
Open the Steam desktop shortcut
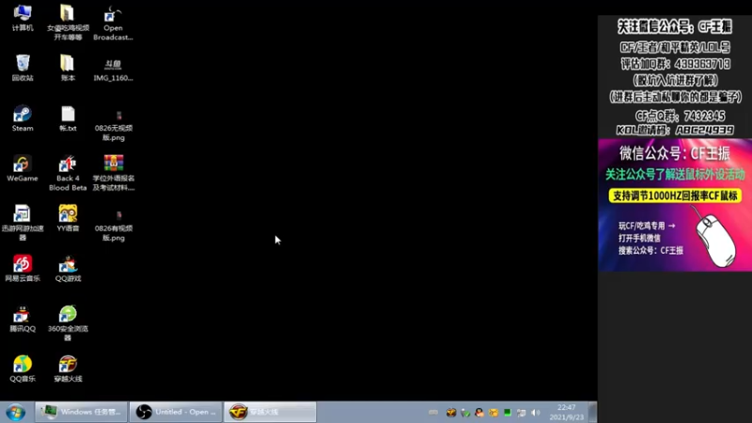[23, 118]
